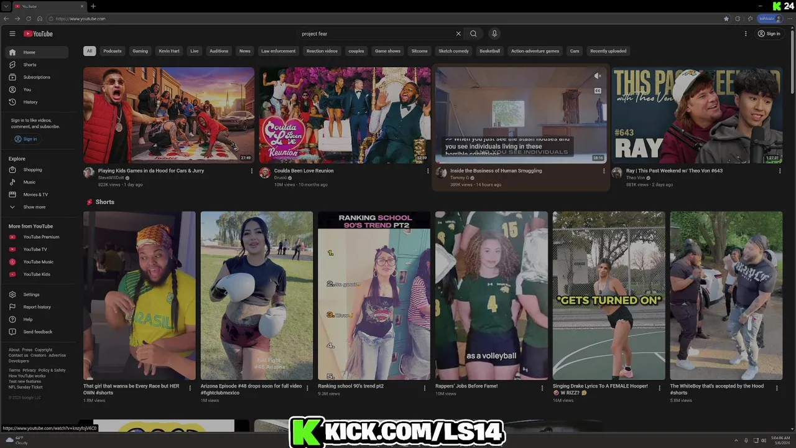
Task: Open the Tommy G channel link
Action: point(460,178)
